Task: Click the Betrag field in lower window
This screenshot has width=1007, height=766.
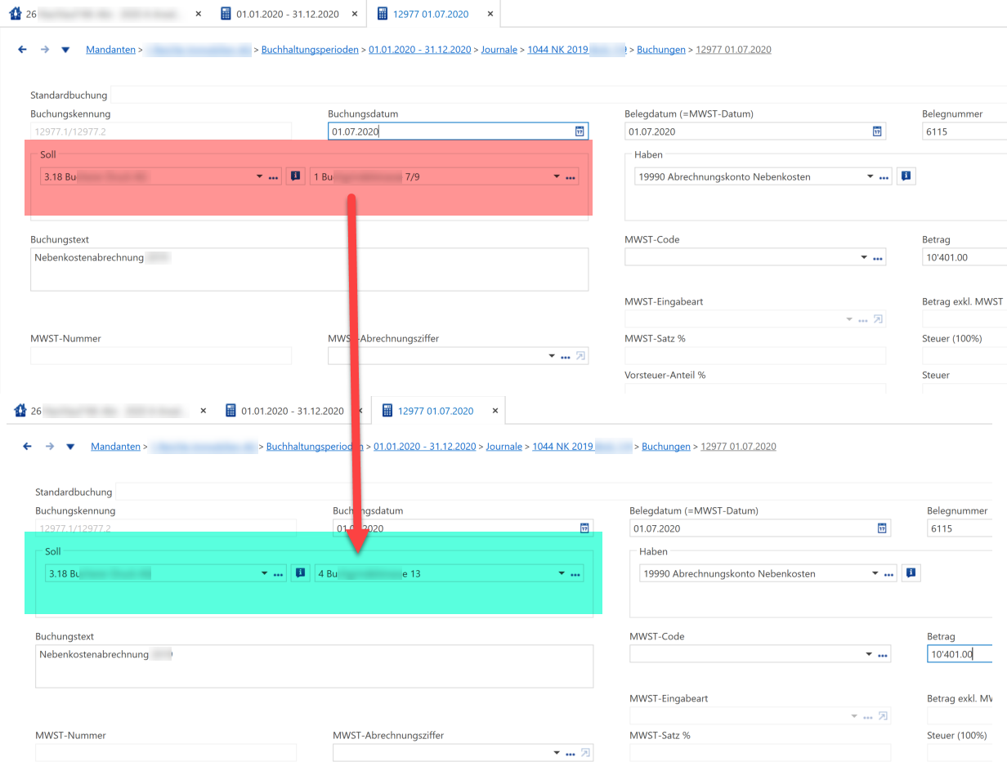Action: (959, 654)
